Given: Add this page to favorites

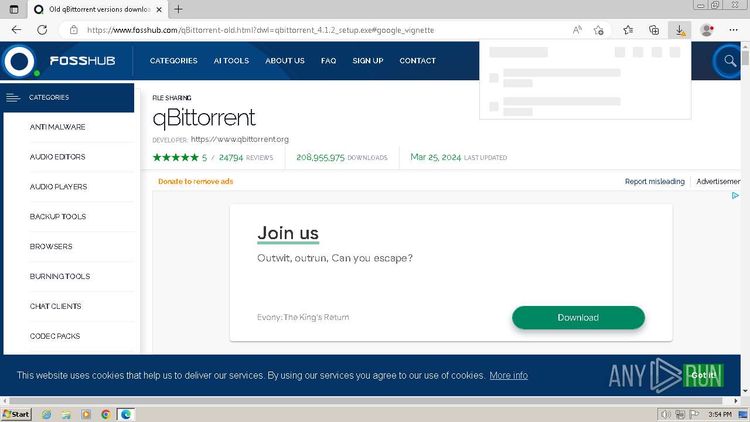Looking at the screenshot, I should pos(598,30).
